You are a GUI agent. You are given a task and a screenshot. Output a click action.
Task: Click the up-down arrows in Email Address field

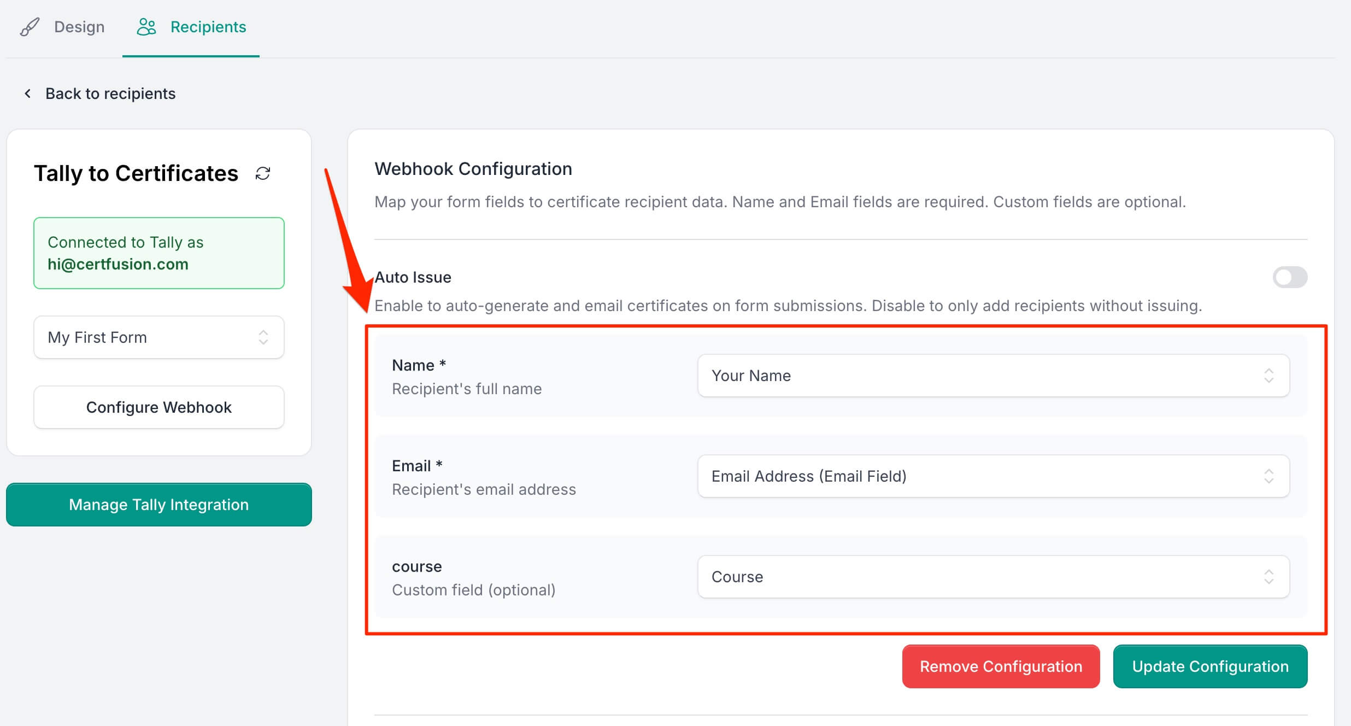pyautogui.click(x=1268, y=476)
